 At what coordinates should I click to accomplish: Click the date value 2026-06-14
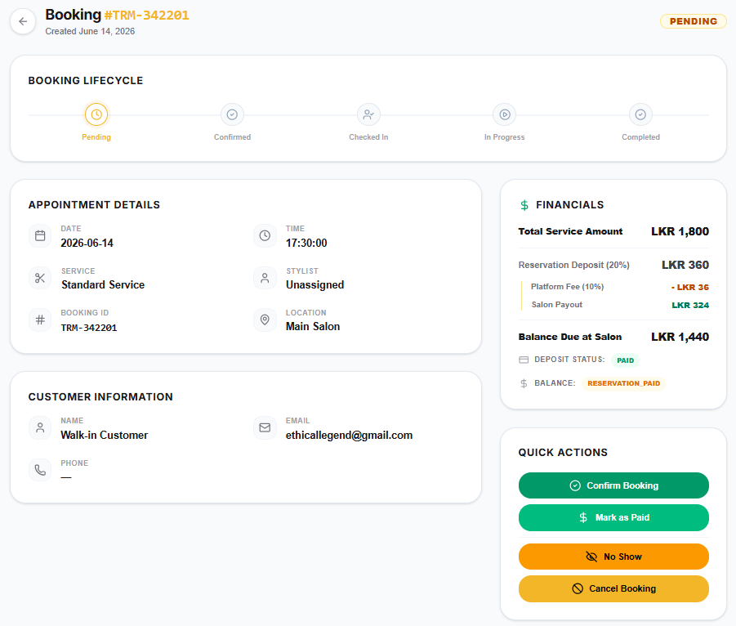click(87, 244)
